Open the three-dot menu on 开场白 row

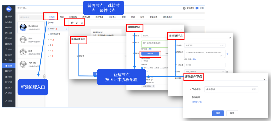(x=66, y=29)
